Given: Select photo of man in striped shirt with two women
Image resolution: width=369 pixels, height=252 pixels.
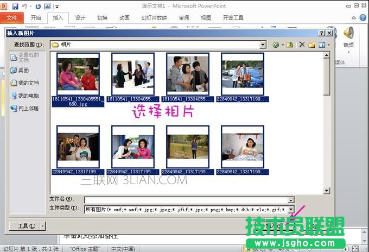Looking at the screenshot, I should click(x=188, y=74).
